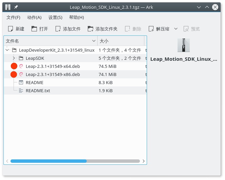Click the 添加文件夹 toolbar button
Viewport: 225px width, 180px height.
[103, 29]
